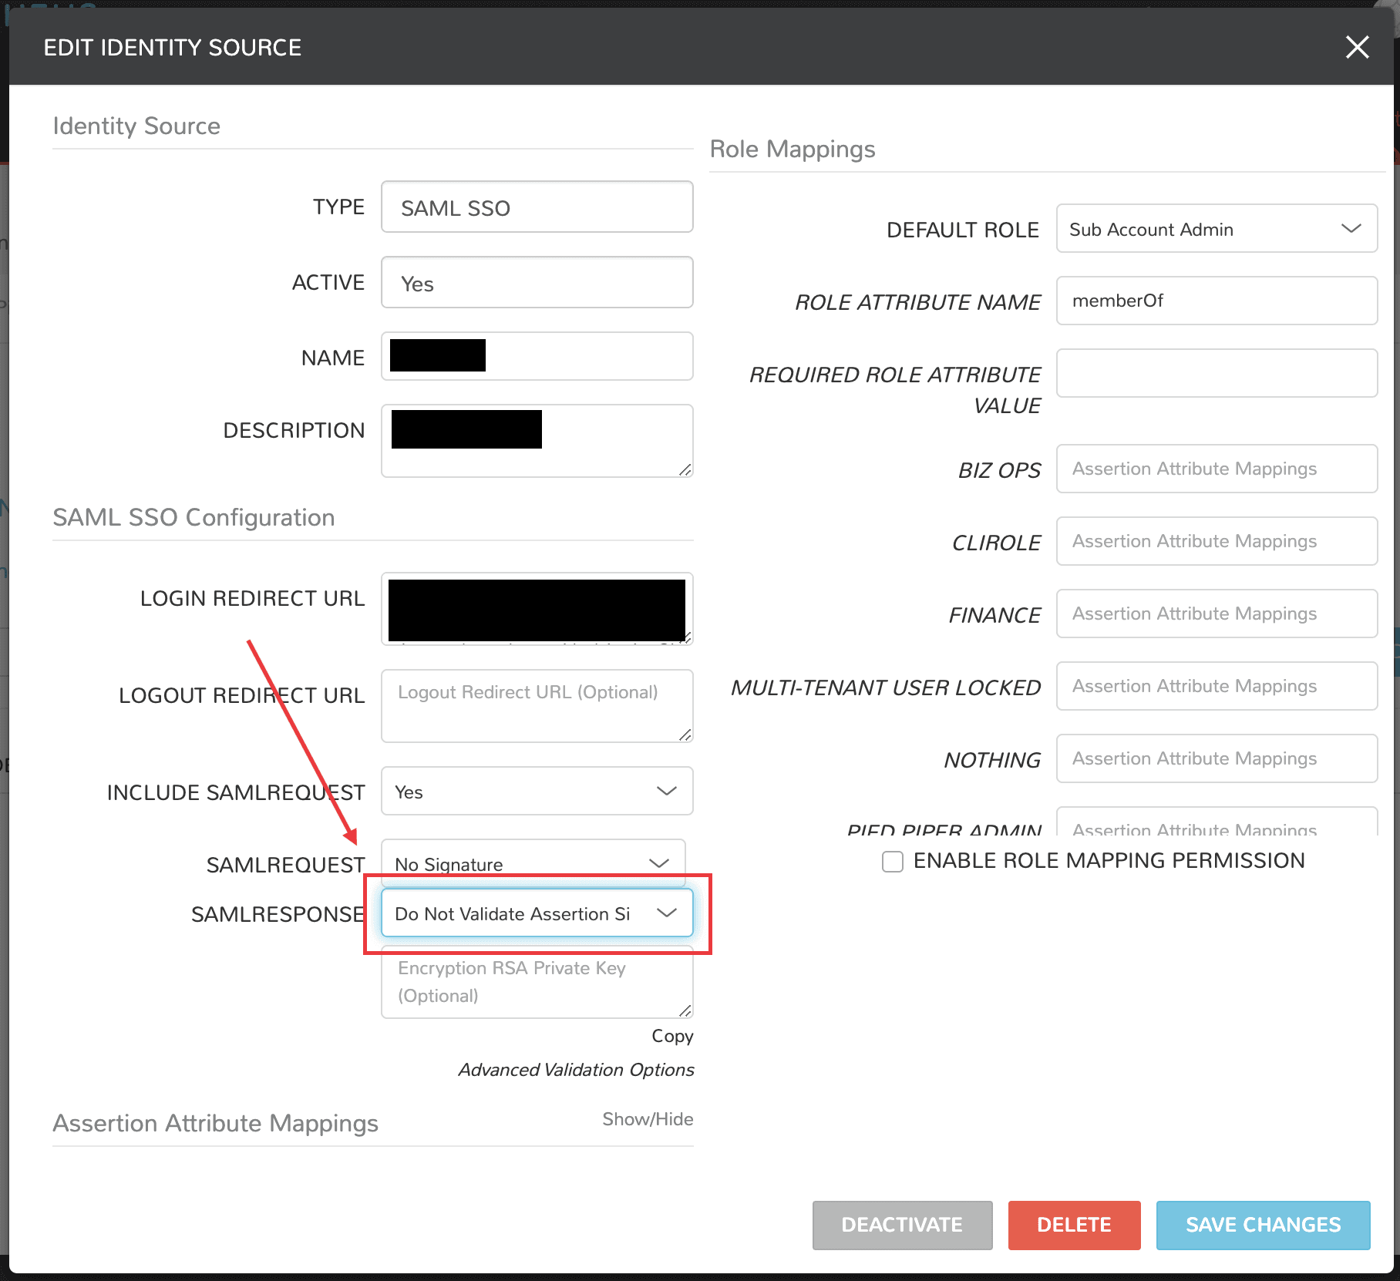
Task: Close the Edit Identity Source dialog
Action: [1356, 47]
